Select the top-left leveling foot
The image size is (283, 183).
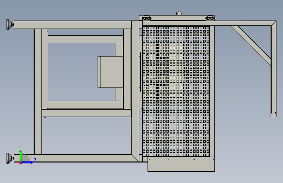[x=10, y=25]
